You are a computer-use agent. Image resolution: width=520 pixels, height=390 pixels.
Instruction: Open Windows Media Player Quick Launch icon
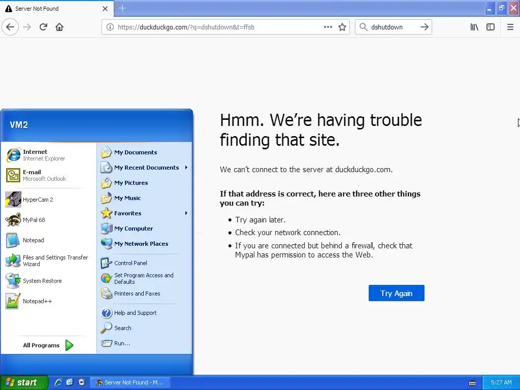(82, 382)
